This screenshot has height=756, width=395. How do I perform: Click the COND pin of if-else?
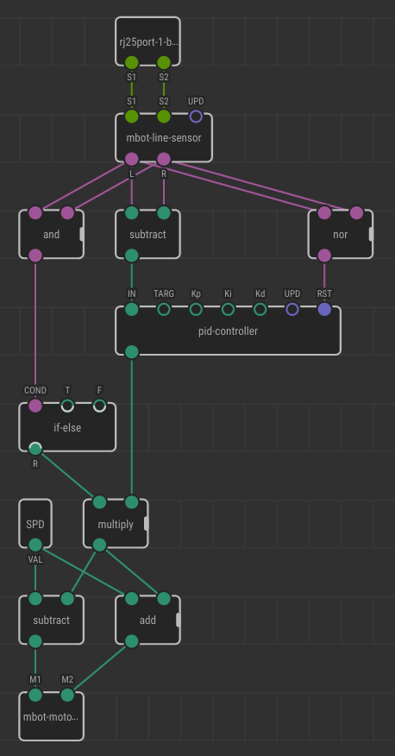[x=35, y=406]
